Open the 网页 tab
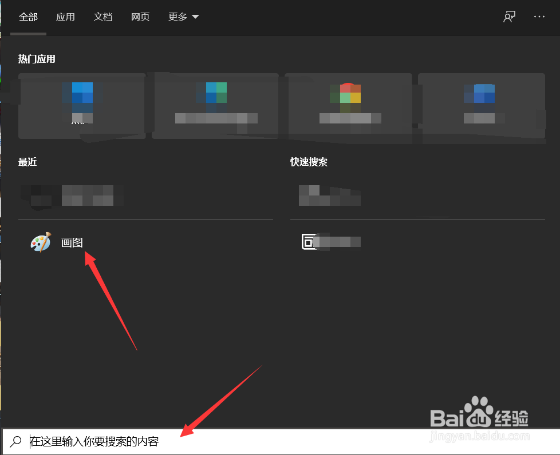This screenshot has height=455, width=560. tap(140, 17)
